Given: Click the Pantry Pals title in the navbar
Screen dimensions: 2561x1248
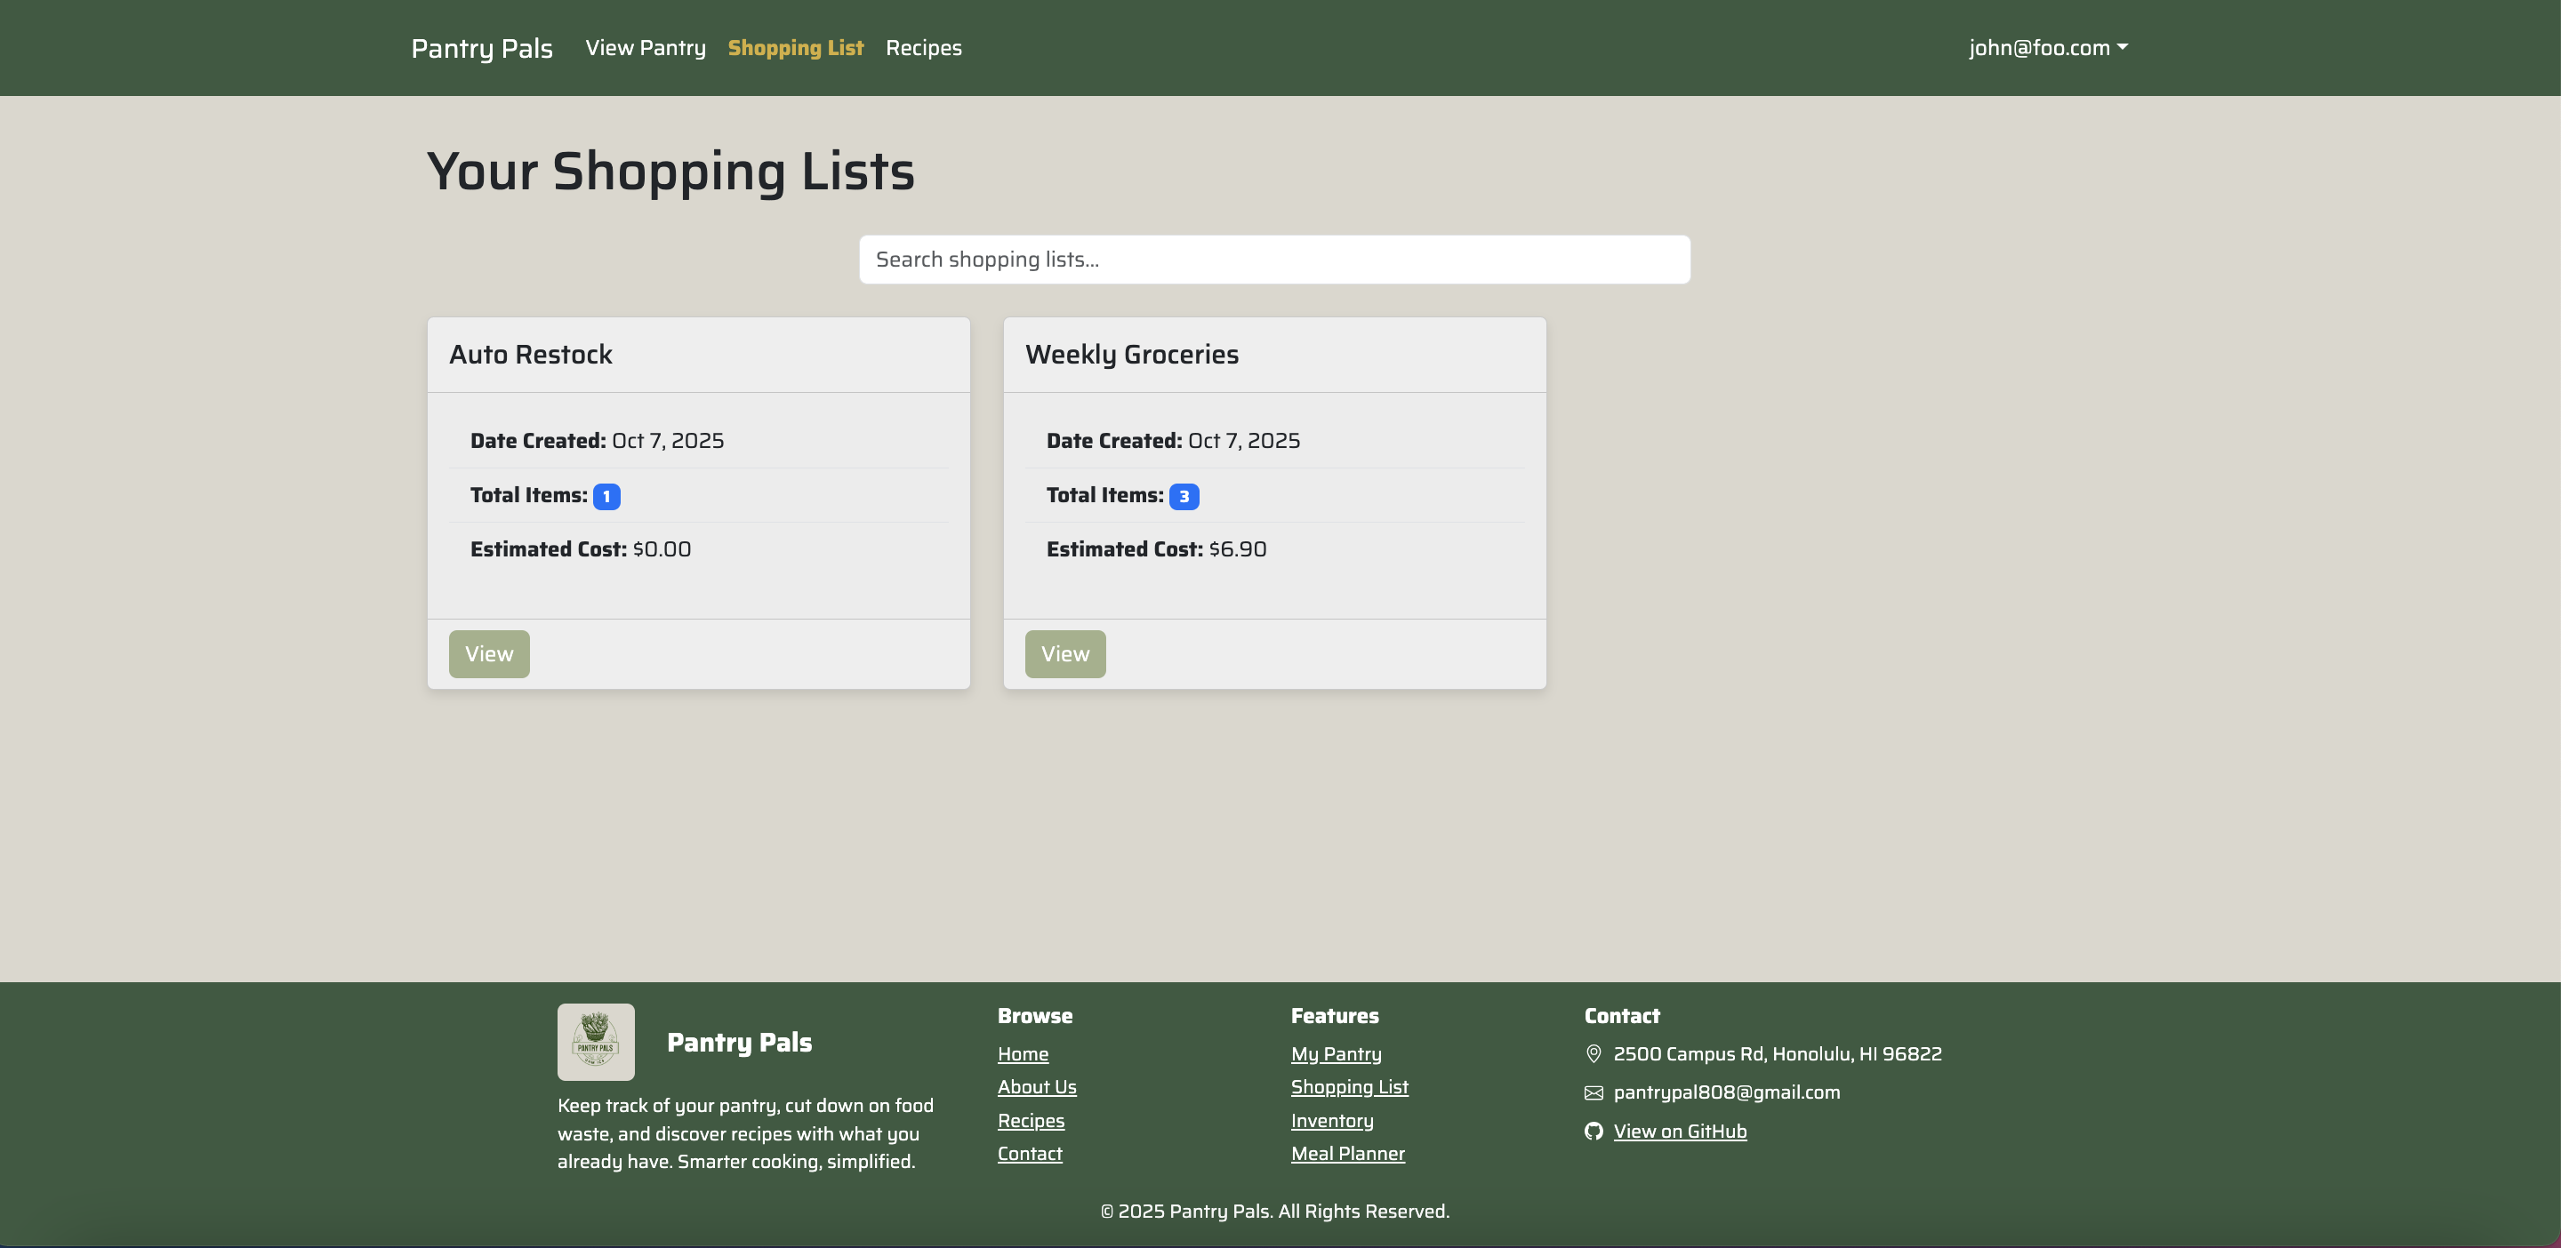Looking at the screenshot, I should pyautogui.click(x=481, y=47).
